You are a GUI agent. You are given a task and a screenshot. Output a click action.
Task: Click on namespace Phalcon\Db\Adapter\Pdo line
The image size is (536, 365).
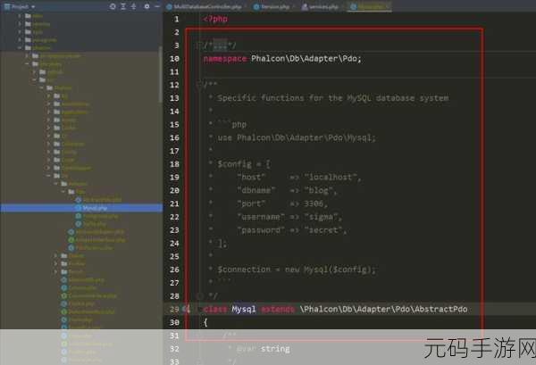coord(282,58)
